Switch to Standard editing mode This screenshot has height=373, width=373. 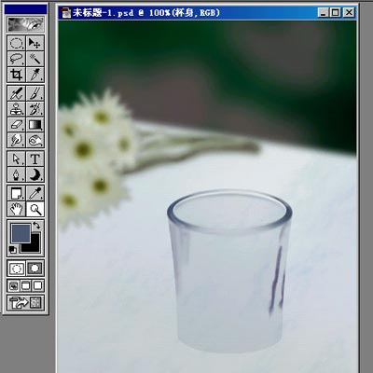pos(16,269)
